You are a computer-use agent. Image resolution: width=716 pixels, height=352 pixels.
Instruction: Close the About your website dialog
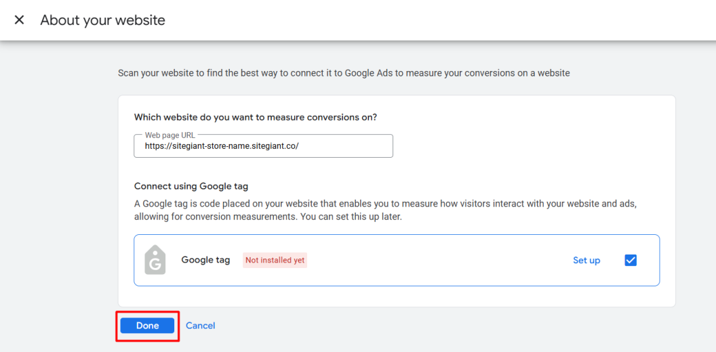tap(19, 20)
